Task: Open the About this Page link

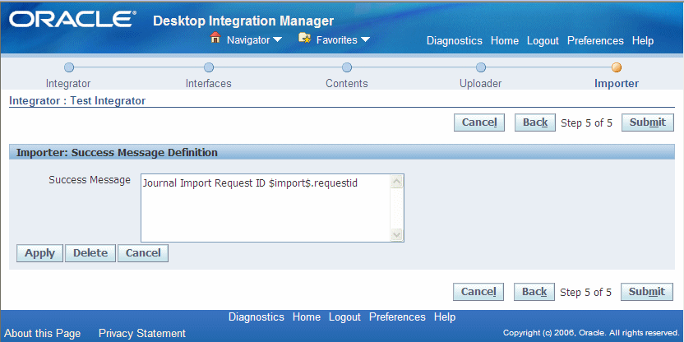Action: point(42,334)
